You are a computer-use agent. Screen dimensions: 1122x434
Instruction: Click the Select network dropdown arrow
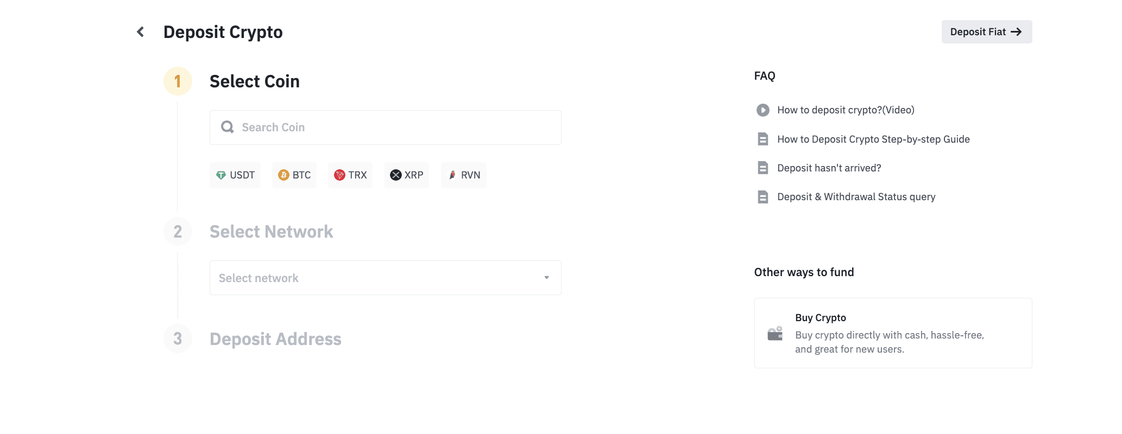[546, 278]
